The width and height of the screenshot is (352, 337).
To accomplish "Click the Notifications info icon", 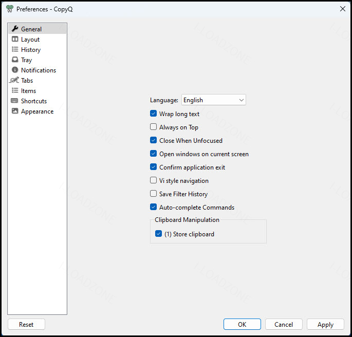I will tap(15, 70).
